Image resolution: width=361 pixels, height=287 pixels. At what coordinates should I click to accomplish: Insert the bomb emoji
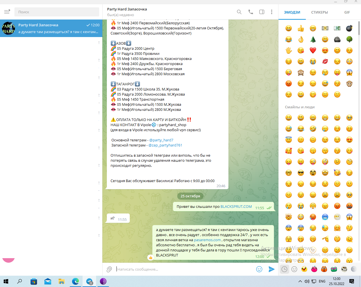[349, 28]
